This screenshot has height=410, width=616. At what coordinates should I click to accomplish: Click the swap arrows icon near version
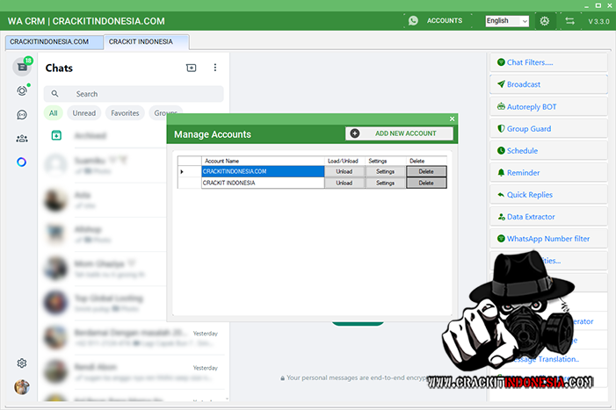pos(569,20)
